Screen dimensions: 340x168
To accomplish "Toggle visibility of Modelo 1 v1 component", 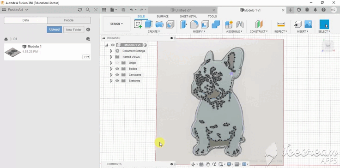I will click(113, 45).
